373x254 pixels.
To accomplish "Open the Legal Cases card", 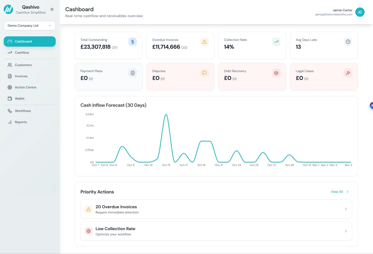I will pyautogui.click(x=324, y=76).
